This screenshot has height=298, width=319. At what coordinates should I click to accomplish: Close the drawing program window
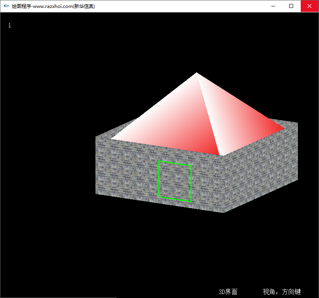[x=309, y=6]
